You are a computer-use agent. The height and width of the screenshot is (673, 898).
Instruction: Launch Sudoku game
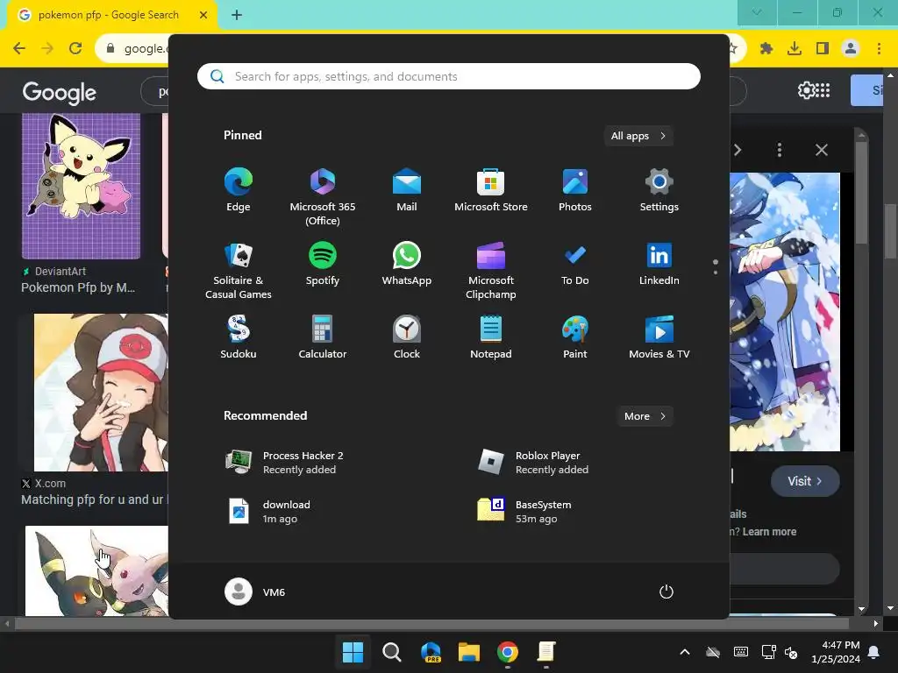(239, 337)
